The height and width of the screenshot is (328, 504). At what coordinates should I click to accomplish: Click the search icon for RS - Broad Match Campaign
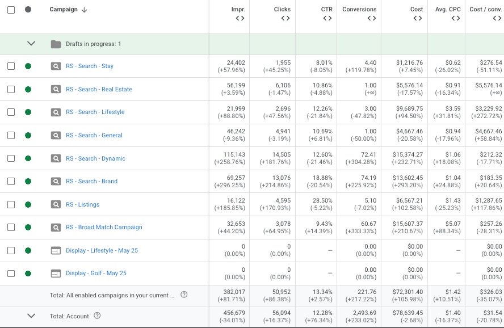(x=56, y=228)
